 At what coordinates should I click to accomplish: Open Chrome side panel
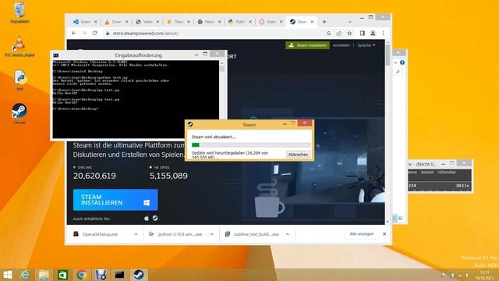pos(362,33)
